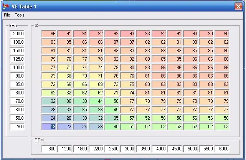Image resolution: width=246 pixels, height=160 pixels.
Task: Select cell 78 at 100.0 kPa, 2500 RPM
Action: pyautogui.click(x=112, y=68)
